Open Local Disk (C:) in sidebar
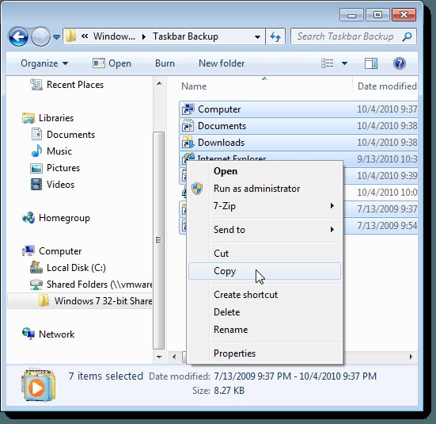 pos(76,268)
